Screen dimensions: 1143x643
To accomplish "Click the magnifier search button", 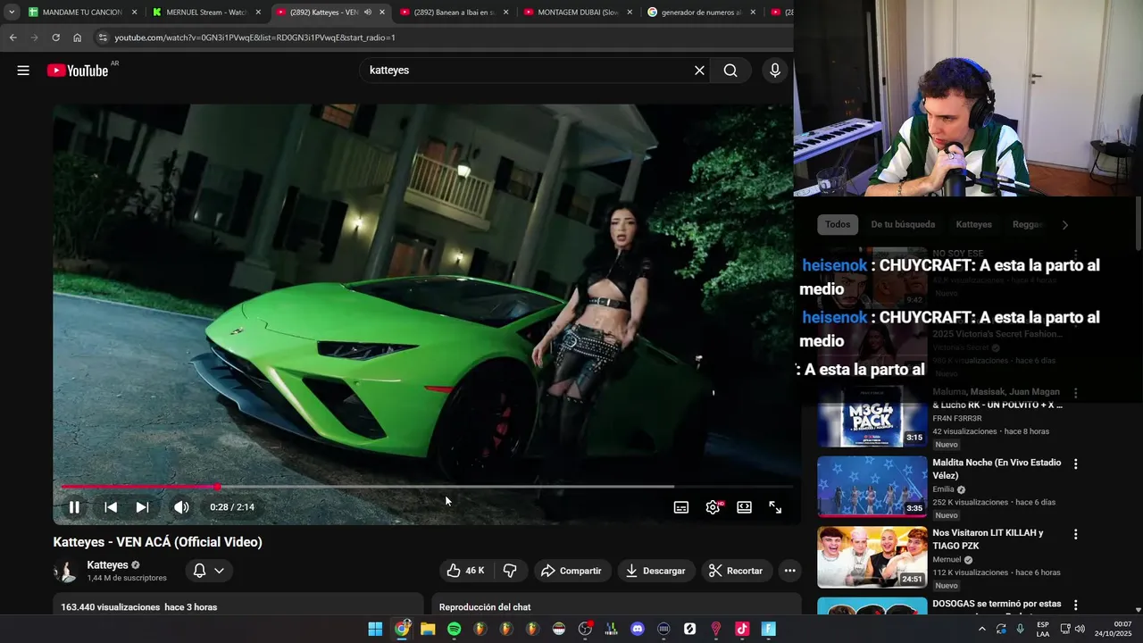I will pyautogui.click(x=730, y=71).
